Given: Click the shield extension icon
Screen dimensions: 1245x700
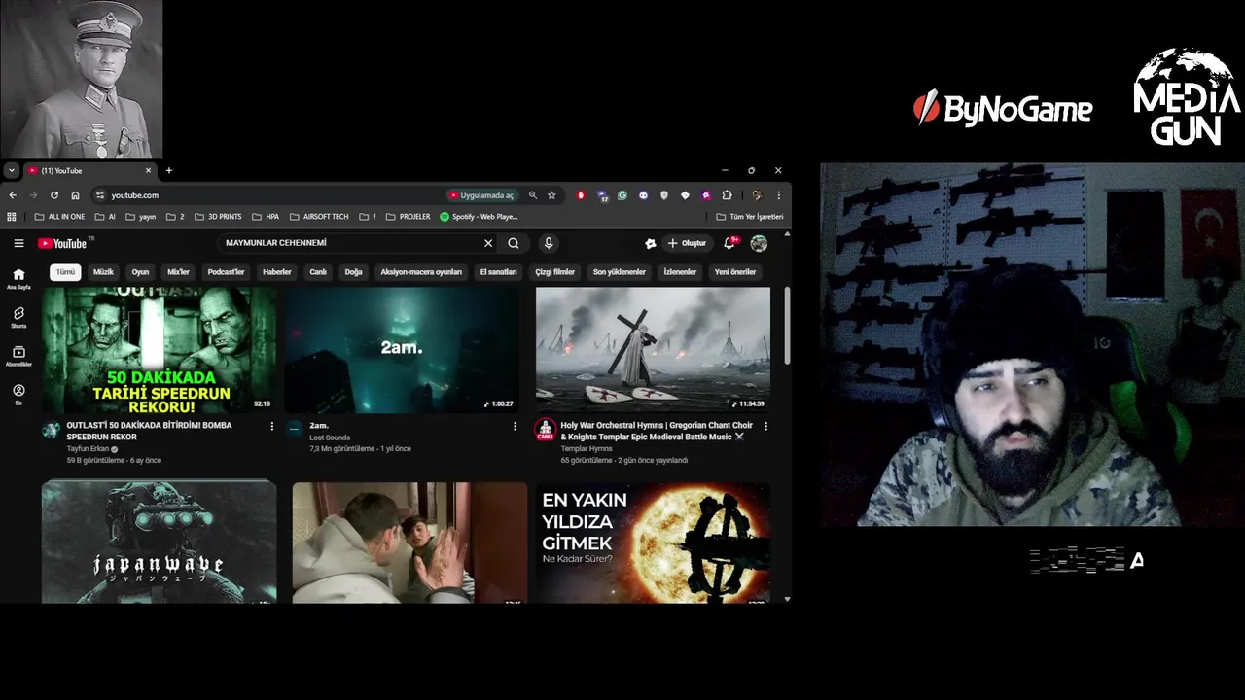Looking at the screenshot, I should 664,195.
